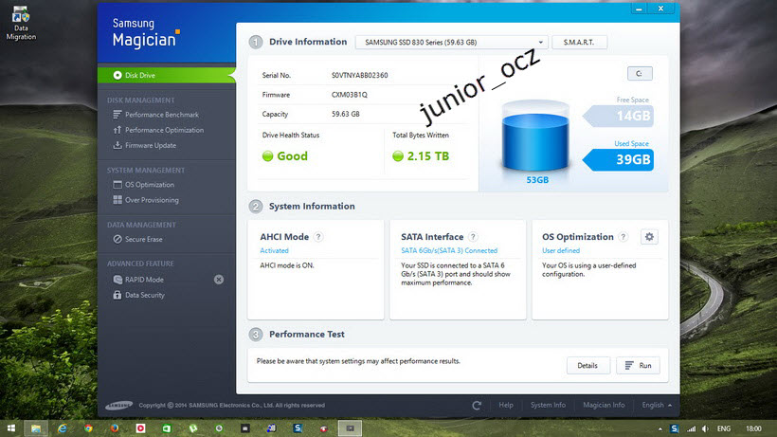Open S.M.A.R.T. details
This screenshot has width=777, height=437.
[x=579, y=42]
